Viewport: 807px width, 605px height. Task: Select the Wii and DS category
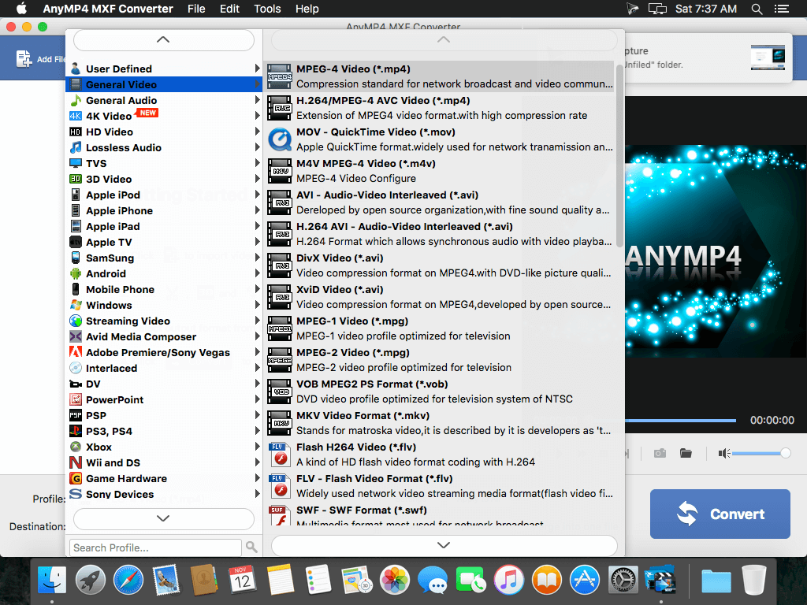pyautogui.click(x=164, y=462)
